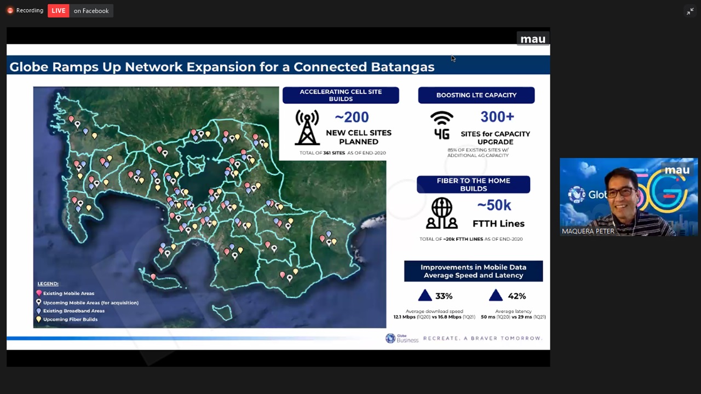Click the 'LEGEND:' heading on the map
Image resolution: width=701 pixels, height=394 pixels.
(x=48, y=283)
